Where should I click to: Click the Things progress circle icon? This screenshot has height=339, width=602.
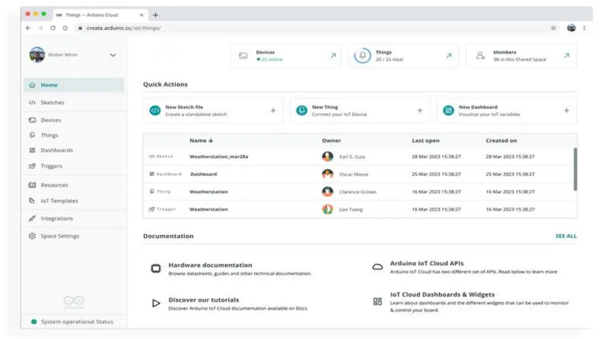pos(362,56)
